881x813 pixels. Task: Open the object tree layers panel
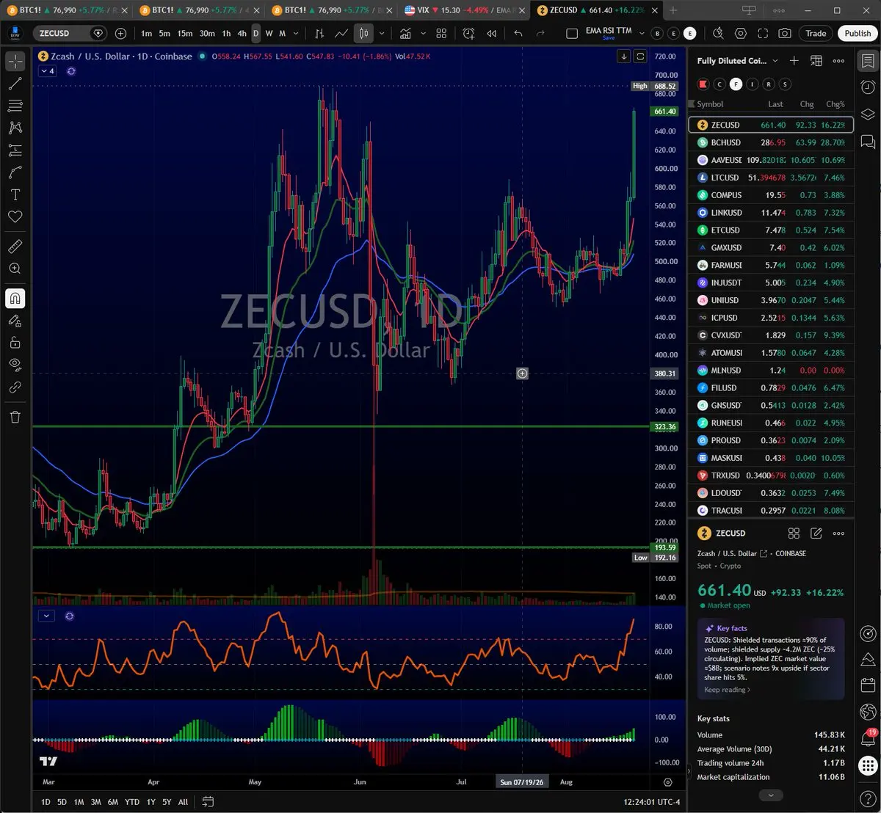[868, 114]
